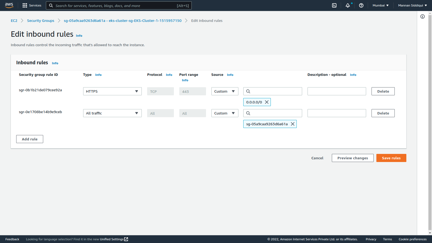432x243 pixels.
Task: Open the info side panel icon
Action: 423,16
